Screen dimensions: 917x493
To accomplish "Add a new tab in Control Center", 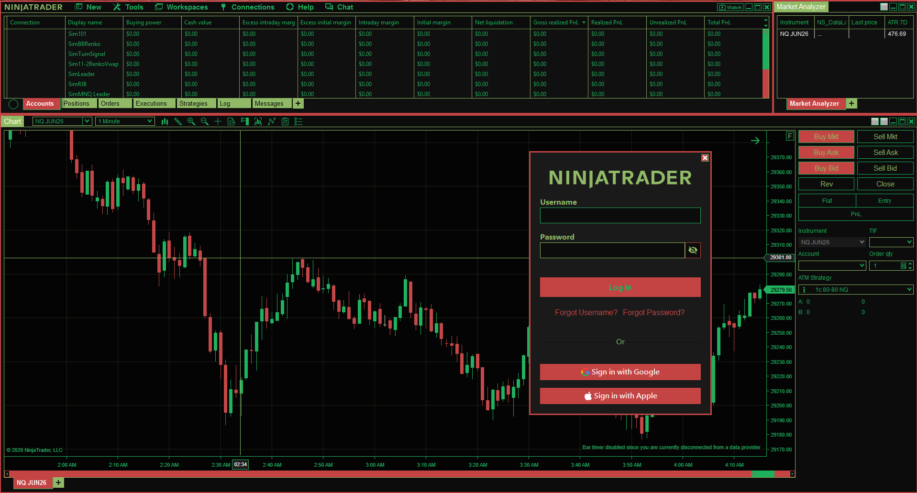I will [x=298, y=104].
